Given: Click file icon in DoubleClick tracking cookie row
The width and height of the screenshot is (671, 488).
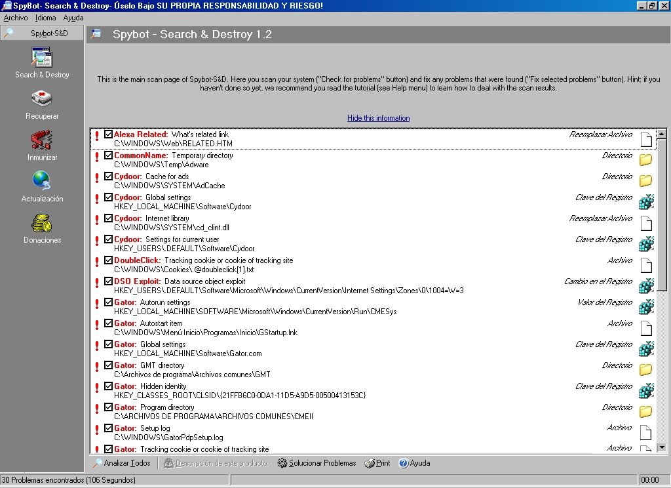Looking at the screenshot, I should point(646,265).
